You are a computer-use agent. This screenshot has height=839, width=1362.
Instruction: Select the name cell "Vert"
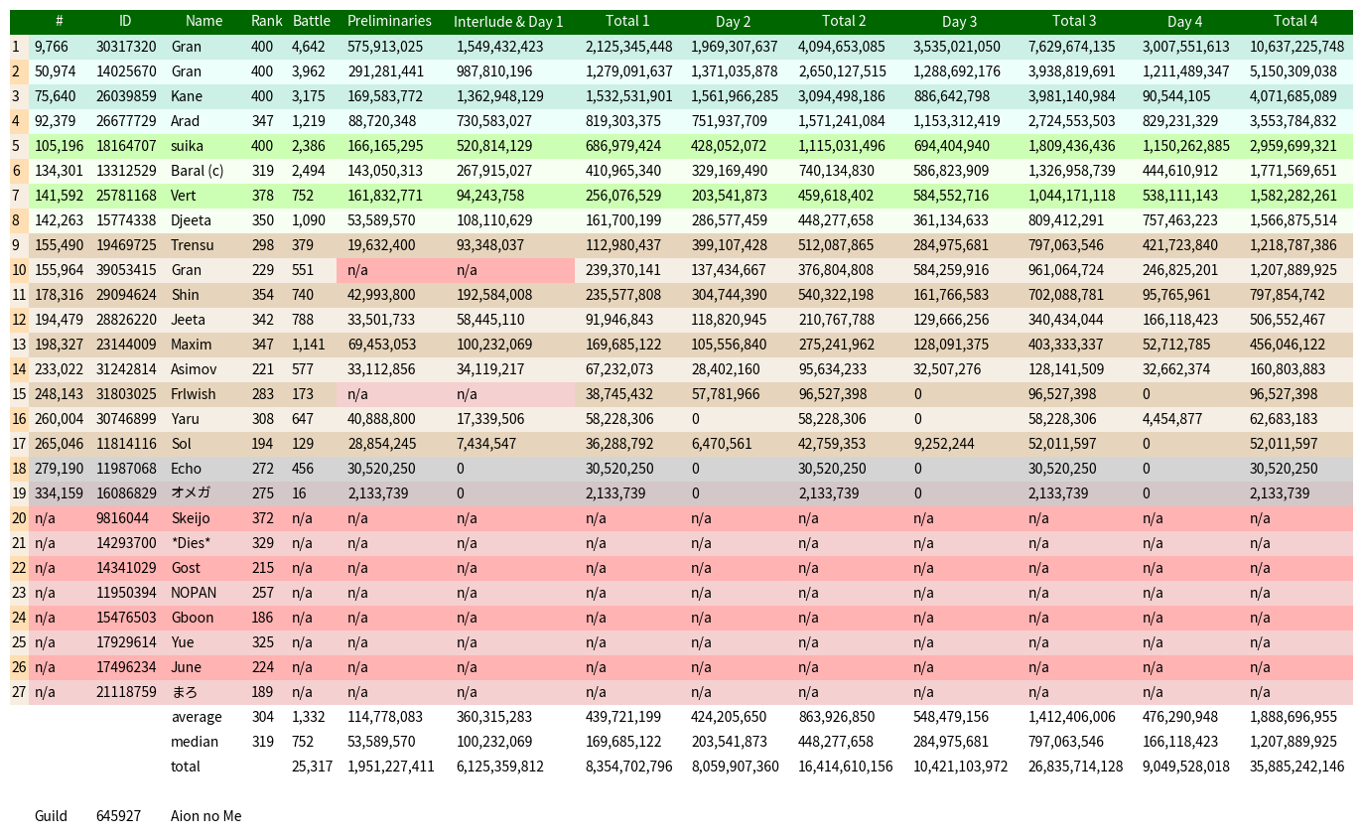tap(185, 196)
